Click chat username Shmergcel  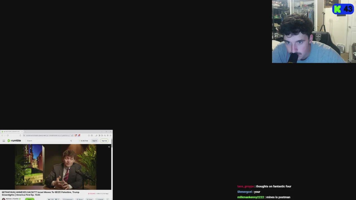[244, 192]
